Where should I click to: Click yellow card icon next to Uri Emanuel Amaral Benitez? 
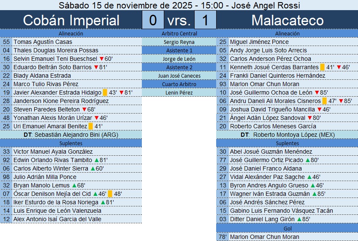coord(91,126)
